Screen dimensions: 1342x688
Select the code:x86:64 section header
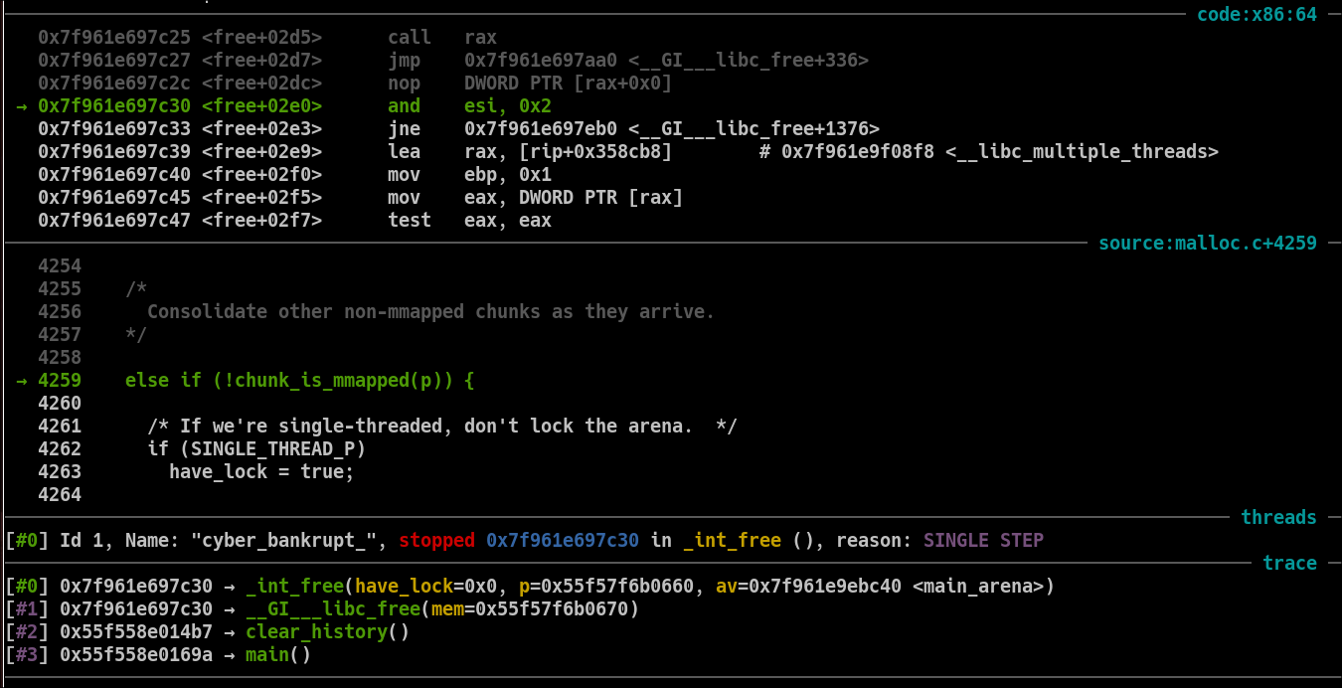[x=1257, y=14]
